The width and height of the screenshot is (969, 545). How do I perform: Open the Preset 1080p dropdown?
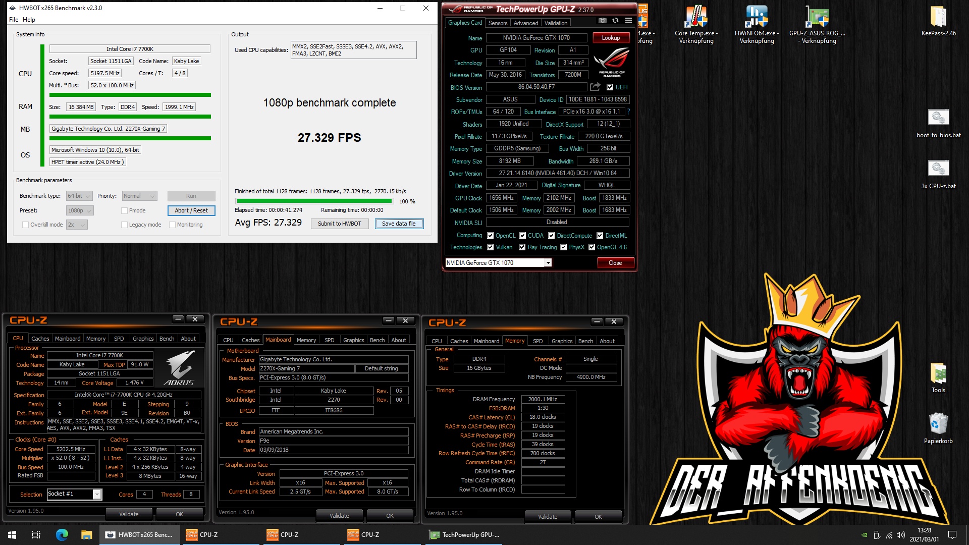click(80, 210)
